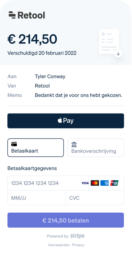Open the Voorwaarden link
The height and width of the screenshot is (272, 132).
[x=59, y=245]
